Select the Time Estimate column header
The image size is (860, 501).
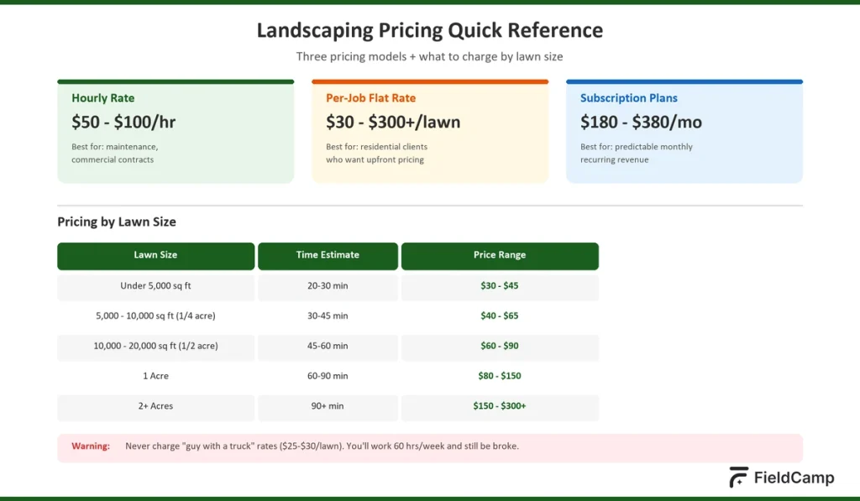pos(328,255)
